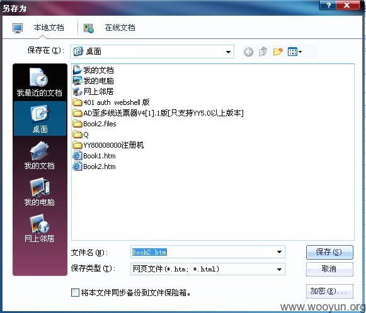This screenshot has width=366, height=313.
Task: Click the YY80008000注册机 folder name text
Action: click(113, 145)
